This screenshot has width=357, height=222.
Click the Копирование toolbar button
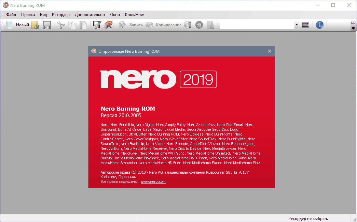169,25
